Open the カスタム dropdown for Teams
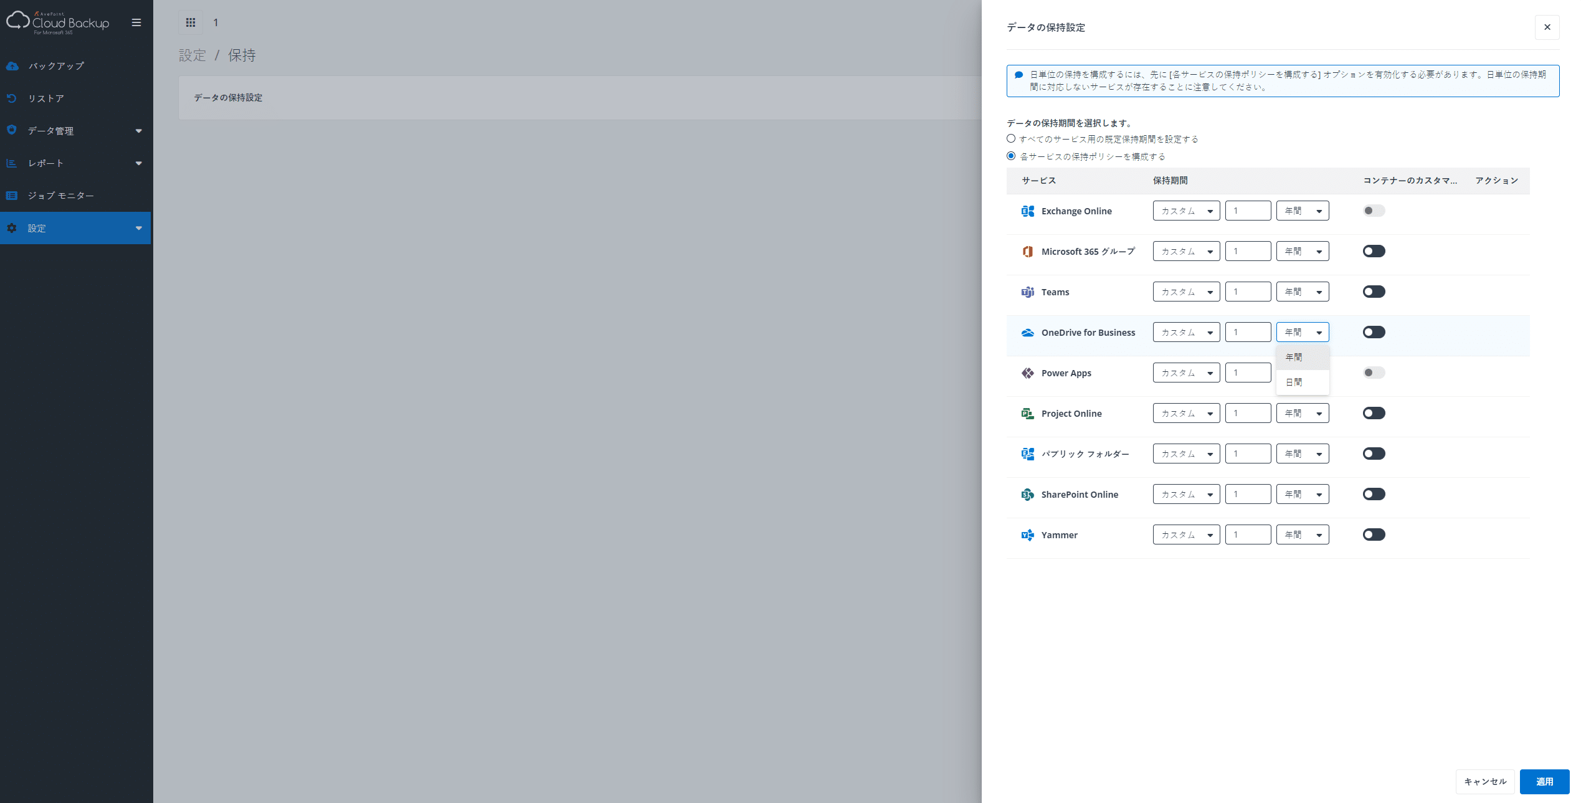The height and width of the screenshot is (803, 1581). click(x=1186, y=292)
